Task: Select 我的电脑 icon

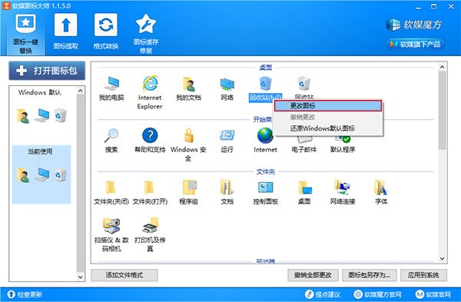Action: (x=111, y=88)
